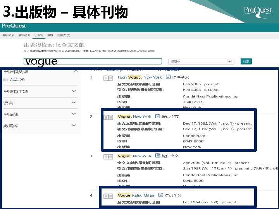
Task: Click the ProQuest logo in teal header
Action: point(14,26)
